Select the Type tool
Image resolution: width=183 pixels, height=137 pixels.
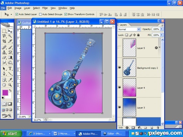pyautogui.click(x=10, y=68)
